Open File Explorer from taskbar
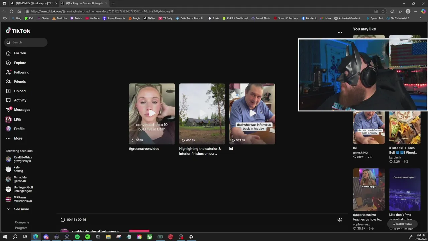428x241 pixels. pyautogui.click(x=108, y=237)
